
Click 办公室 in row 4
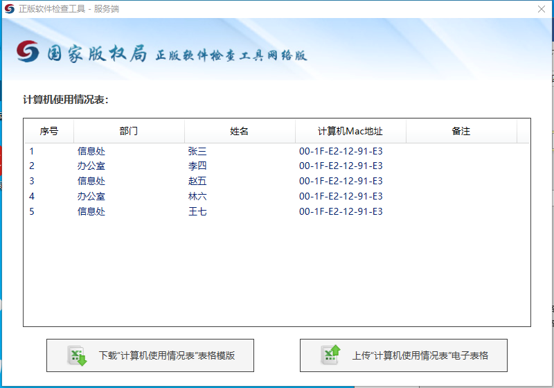pos(91,196)
